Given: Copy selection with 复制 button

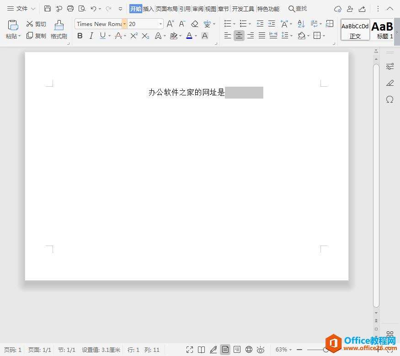Looking at the screenshot, I should click(x=36, y=36).
